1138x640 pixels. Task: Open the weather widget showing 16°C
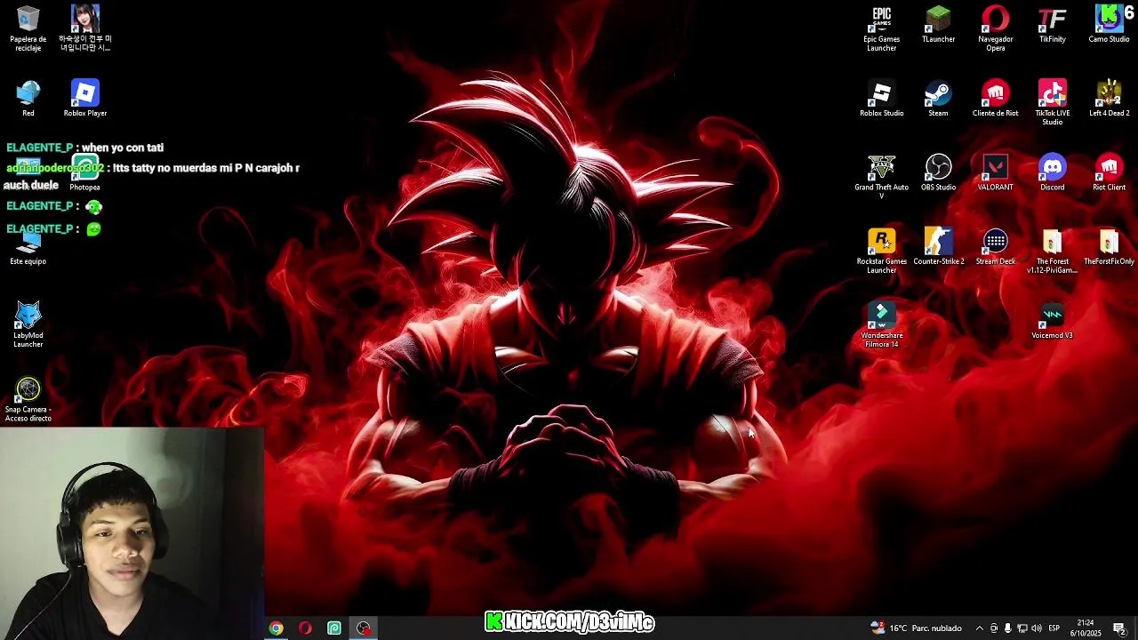(x=916, y=628)
